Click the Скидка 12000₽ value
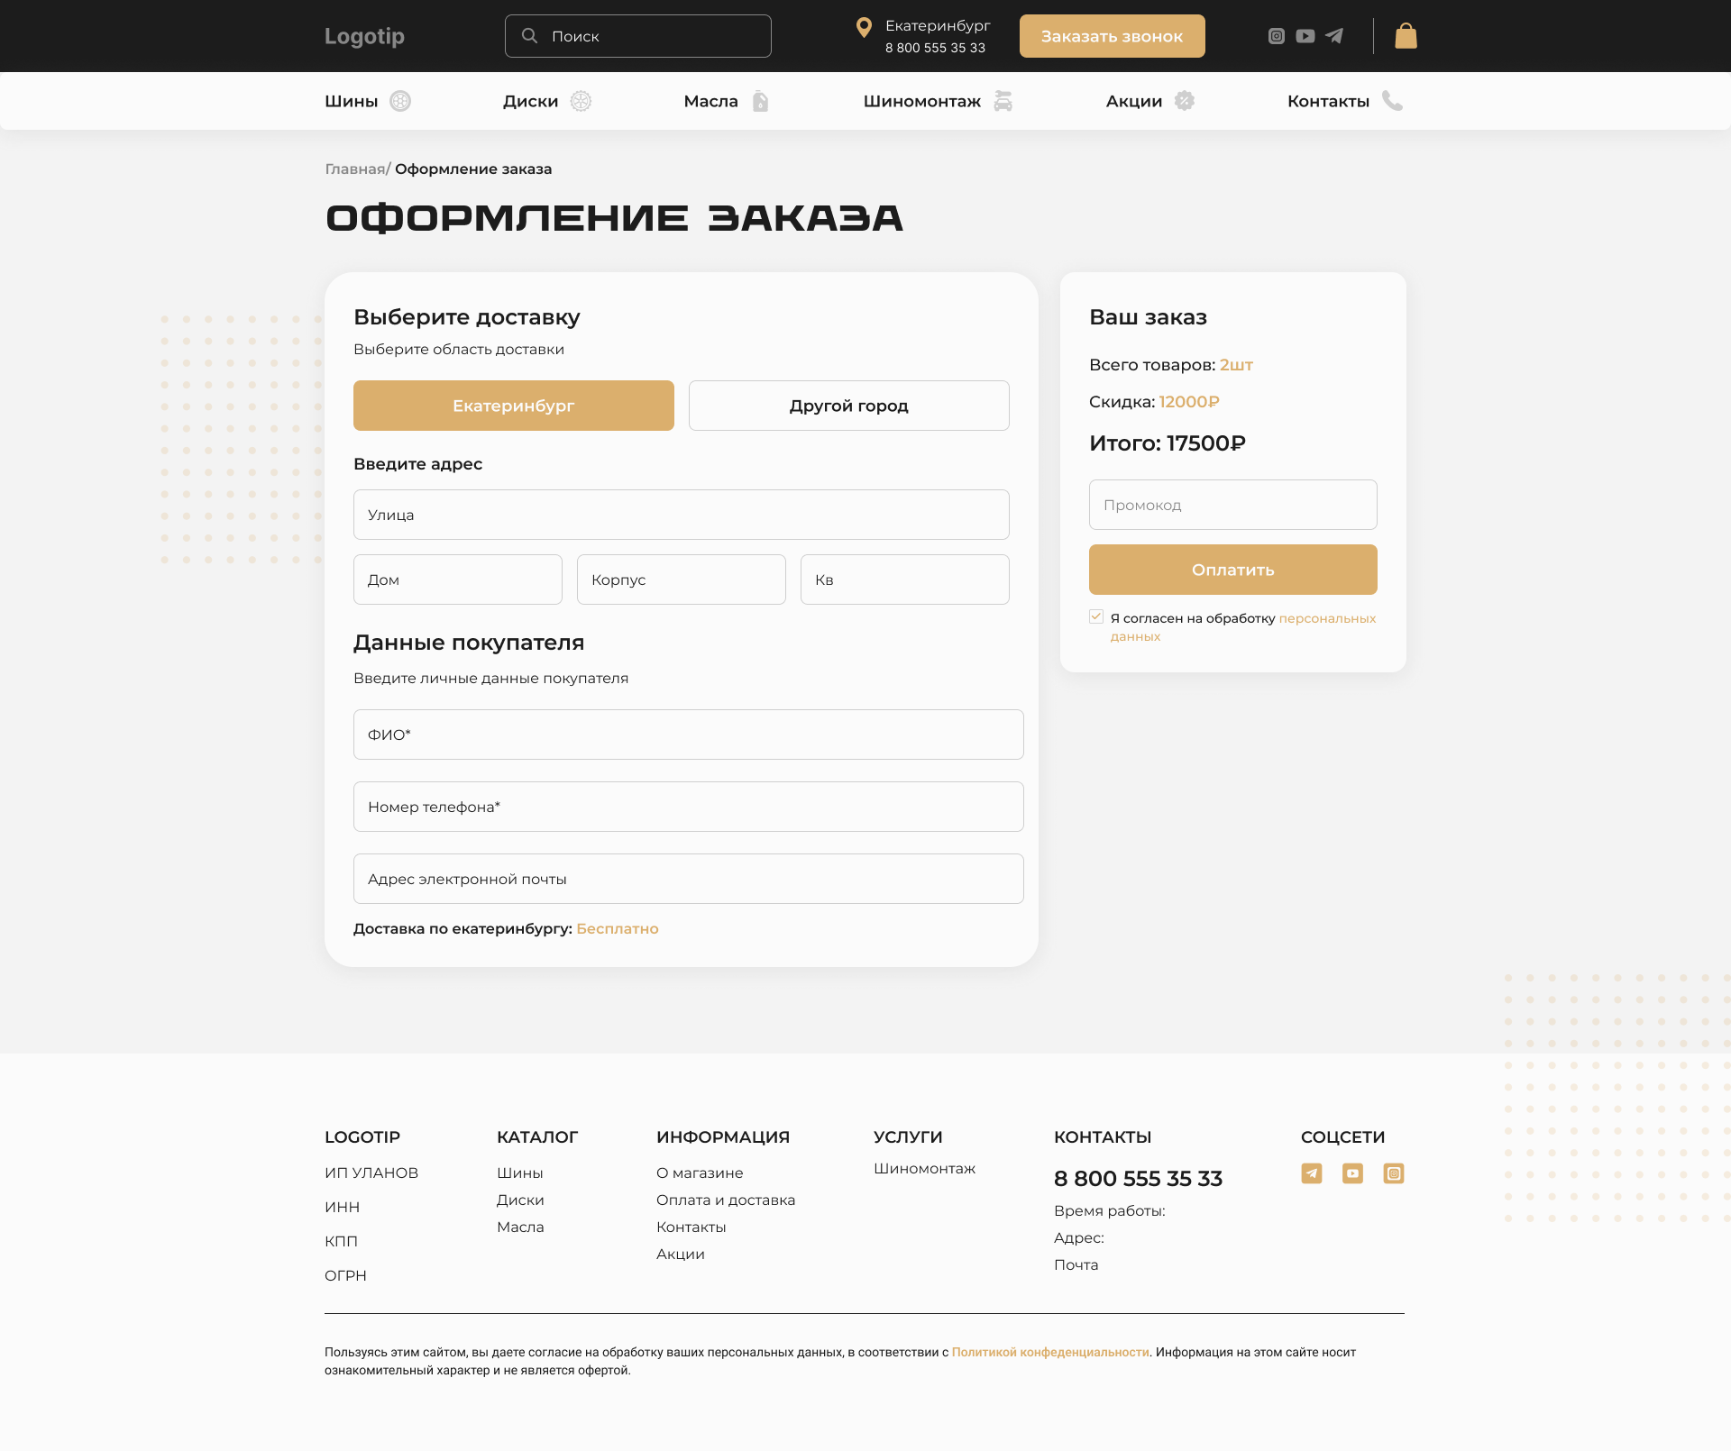 click(x=1189, y=402)
